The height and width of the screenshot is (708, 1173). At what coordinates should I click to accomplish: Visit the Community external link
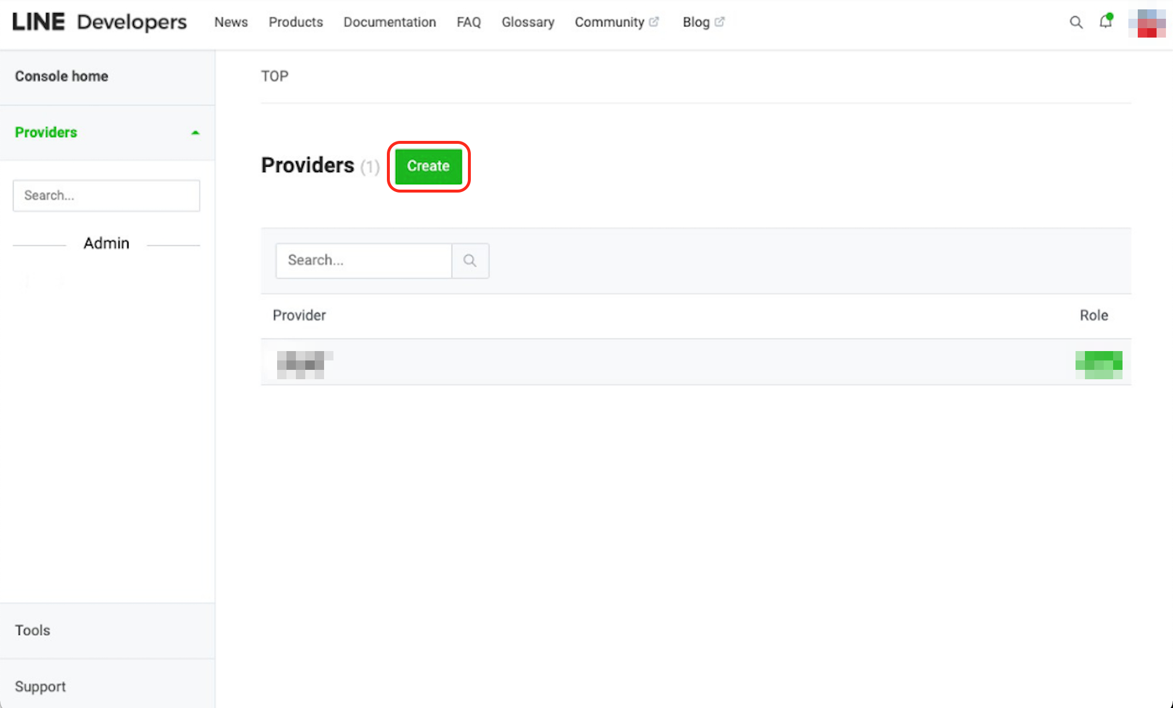[x=616, y=22]
